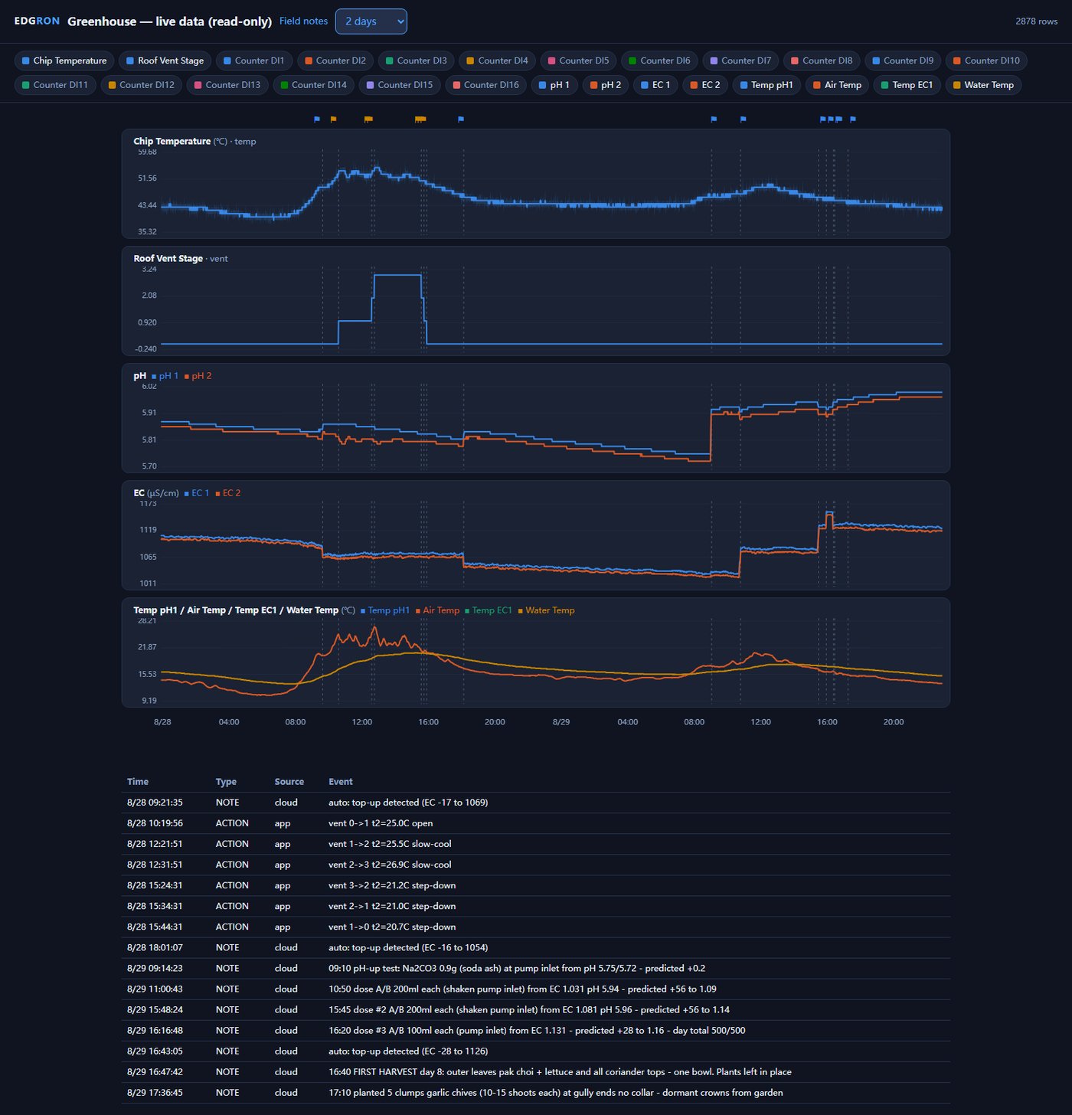Image resolution: width=1072 pixels, height=1115 pixels.
Task: Click the EC chart title with µS/cm unit
Action: tap(155, 493)
